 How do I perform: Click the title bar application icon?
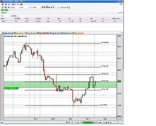[1, 1]
